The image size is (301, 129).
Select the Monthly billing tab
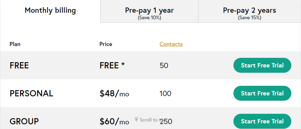click(x=50, y=11)
